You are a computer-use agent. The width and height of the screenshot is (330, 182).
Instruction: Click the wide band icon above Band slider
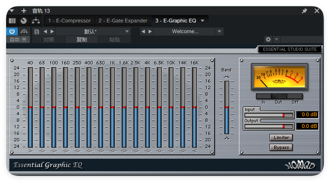click(x=227, y=77)
